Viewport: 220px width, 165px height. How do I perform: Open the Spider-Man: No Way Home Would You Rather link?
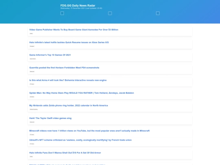coord(81,93)
